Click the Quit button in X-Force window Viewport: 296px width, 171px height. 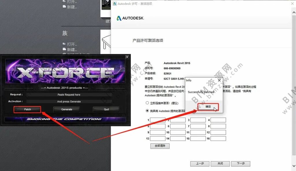click(106, 109)
